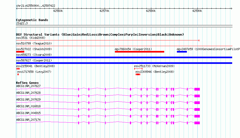Viewport: 240px width, 138px height.
Task: Click the right arrow of the ruler
Action: pos(231,8)
